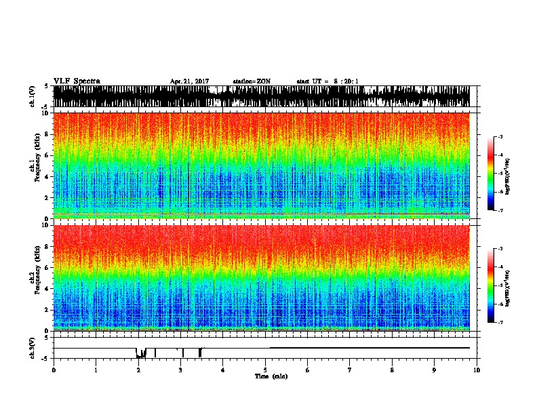Click the time axis tick label "7"

[350, 370]
